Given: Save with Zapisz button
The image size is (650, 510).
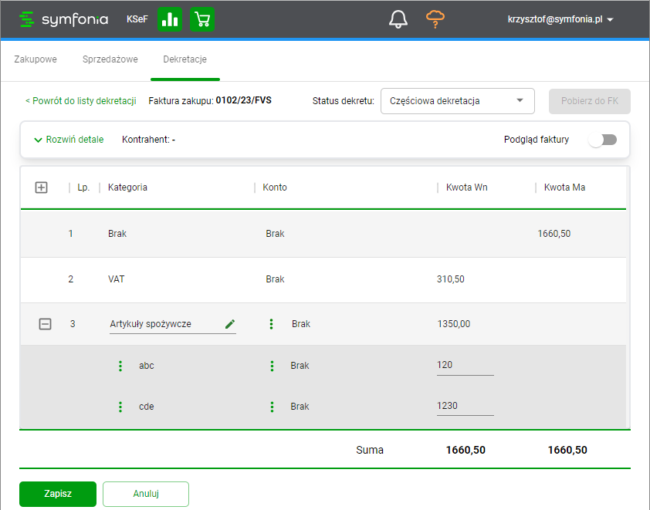Looking at the screenshot, I should click(x=58, y=494).
